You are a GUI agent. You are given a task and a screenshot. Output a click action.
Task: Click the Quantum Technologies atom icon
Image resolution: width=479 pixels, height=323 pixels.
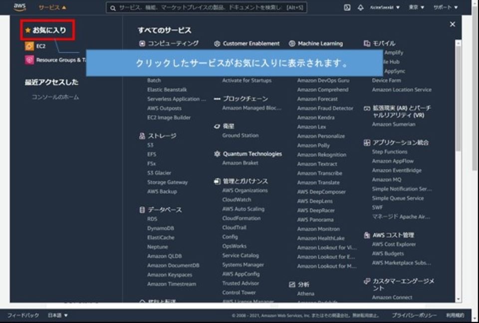point(217,154)
